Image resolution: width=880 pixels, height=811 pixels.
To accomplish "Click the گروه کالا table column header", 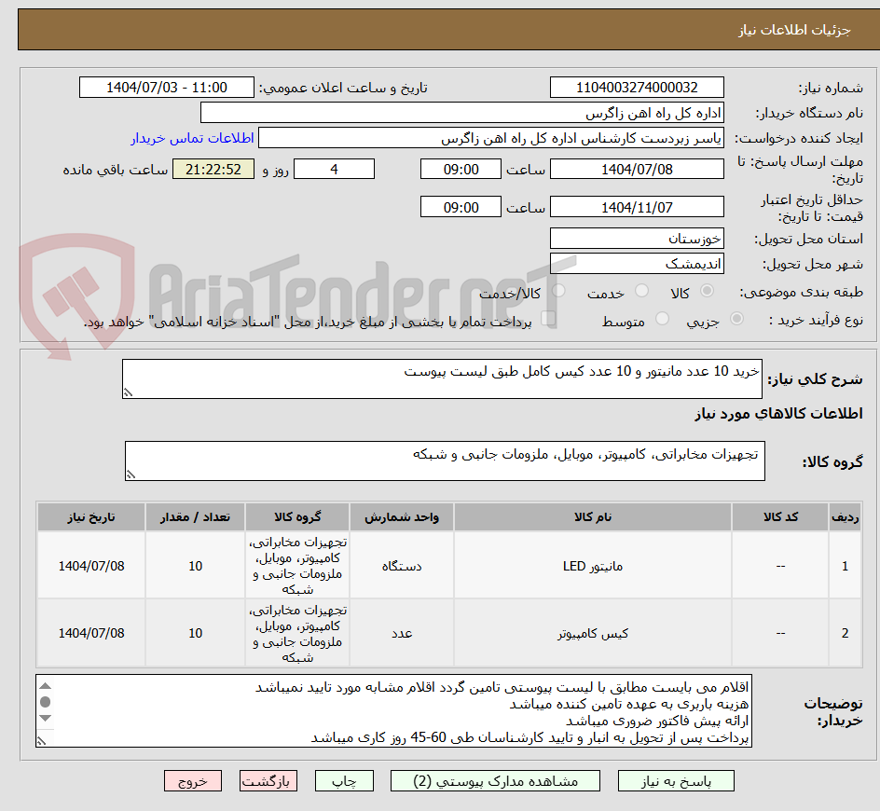I will [x=297, y=517].
